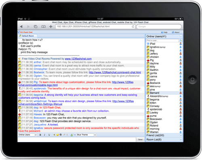The image size is (202, 160).
Task: Click gender icon at right of pony
Action: [x=181, y=80]
